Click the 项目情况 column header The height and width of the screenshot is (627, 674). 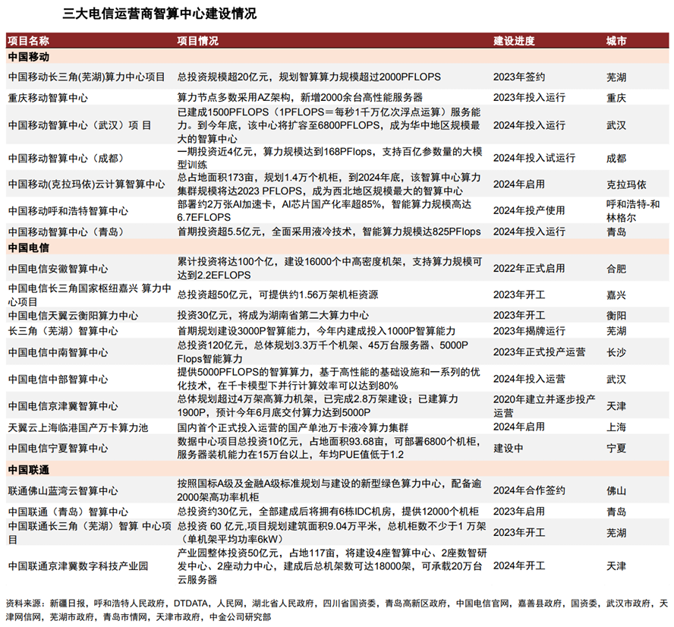pyautogui.click(x=198, y=41)
